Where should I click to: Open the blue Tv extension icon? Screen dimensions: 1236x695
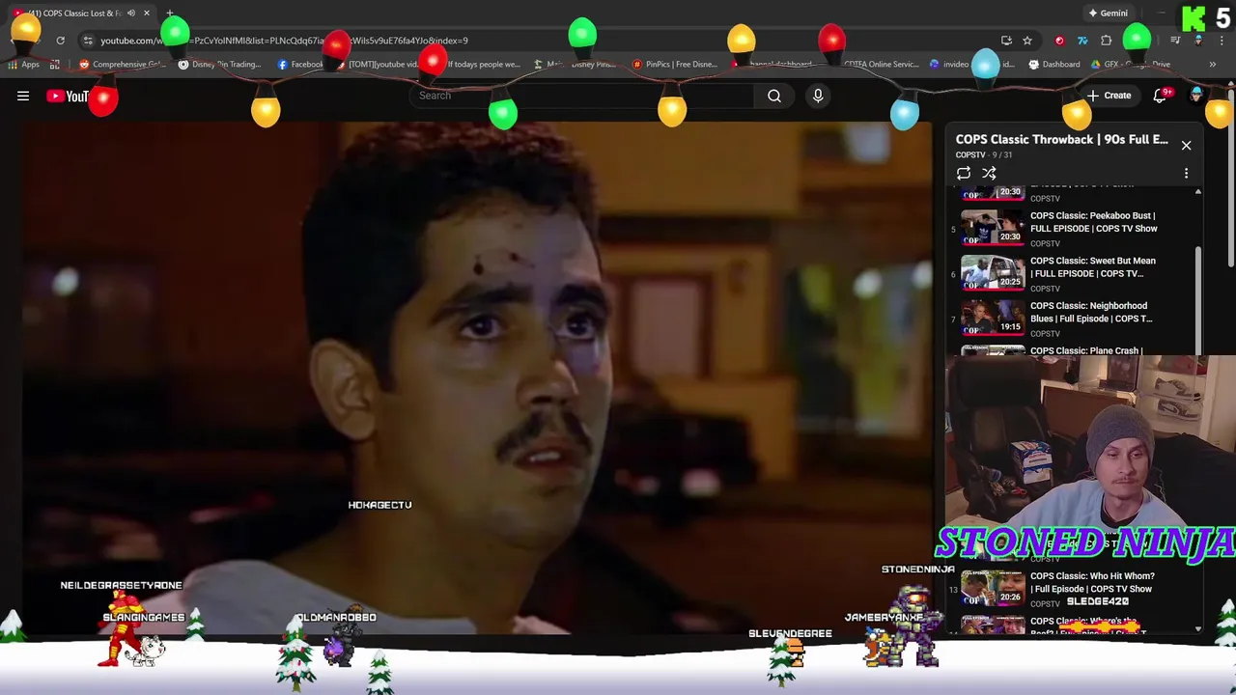click(1082, 41)
